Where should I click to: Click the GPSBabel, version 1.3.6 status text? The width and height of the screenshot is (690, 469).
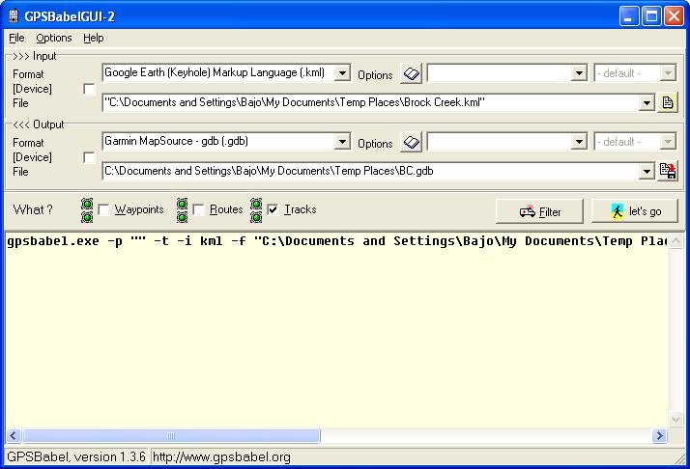click(x=76, y=457)
